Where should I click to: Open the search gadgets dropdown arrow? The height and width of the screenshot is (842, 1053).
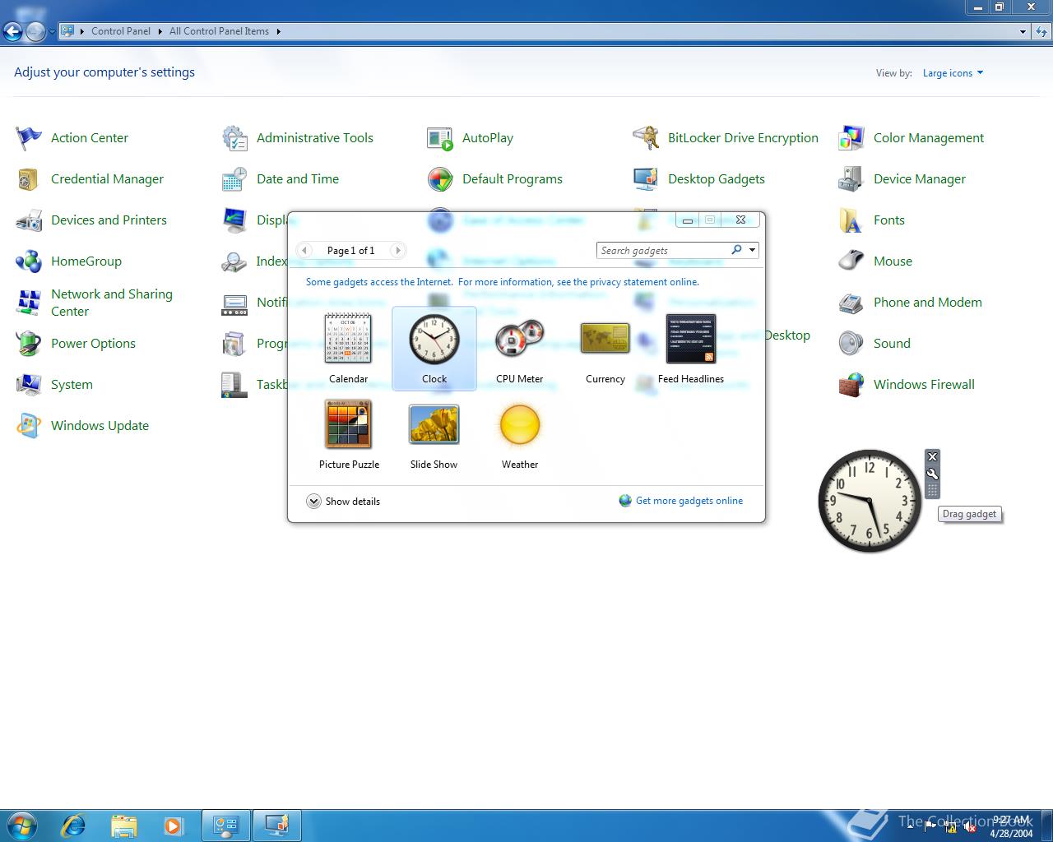pos(752,250)
